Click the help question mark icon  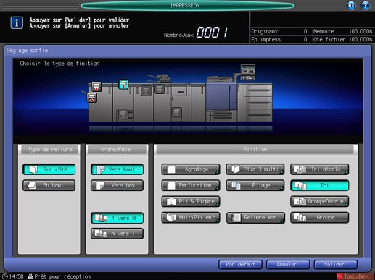(x=366, y=5)
